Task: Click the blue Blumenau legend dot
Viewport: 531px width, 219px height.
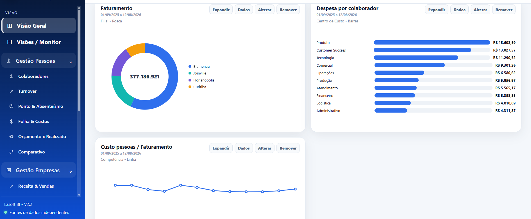Action: coord(190,66)
